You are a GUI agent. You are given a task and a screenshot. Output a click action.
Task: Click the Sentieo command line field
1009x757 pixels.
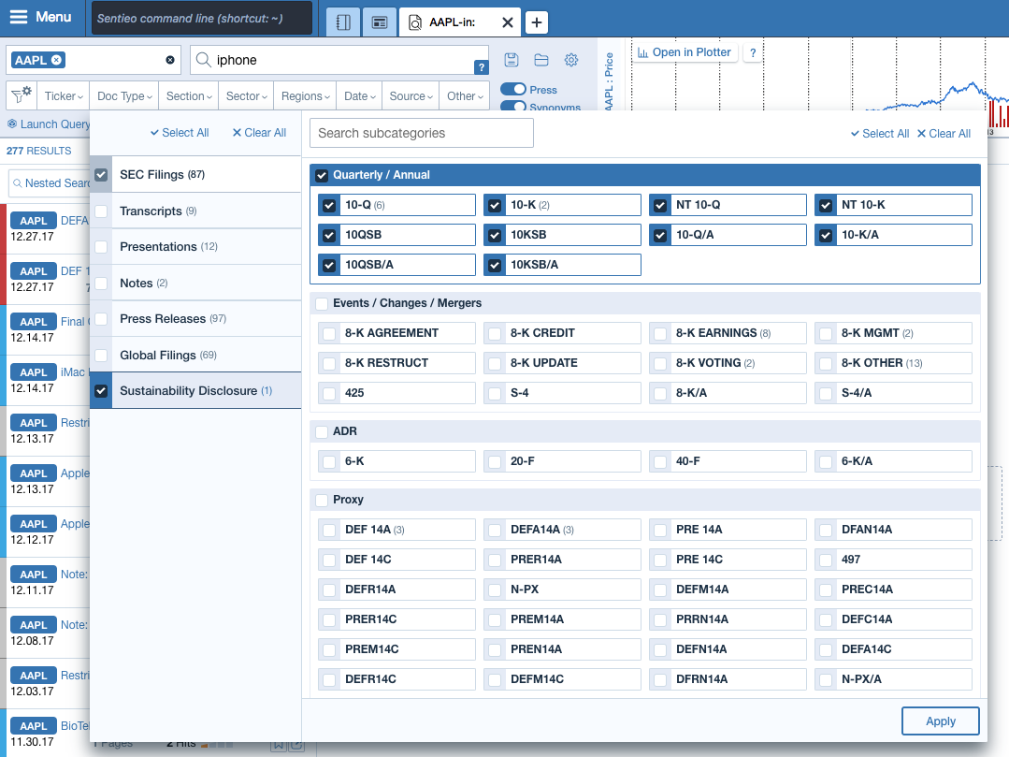[x=202, y=18]
